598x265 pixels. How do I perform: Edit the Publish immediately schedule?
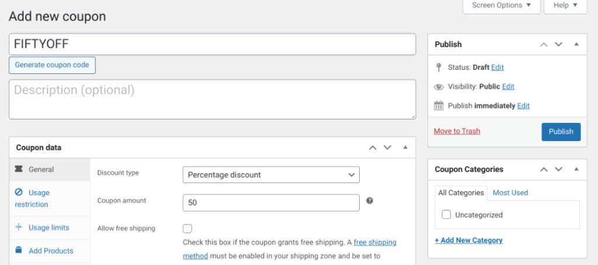click(x=523, y=106)
